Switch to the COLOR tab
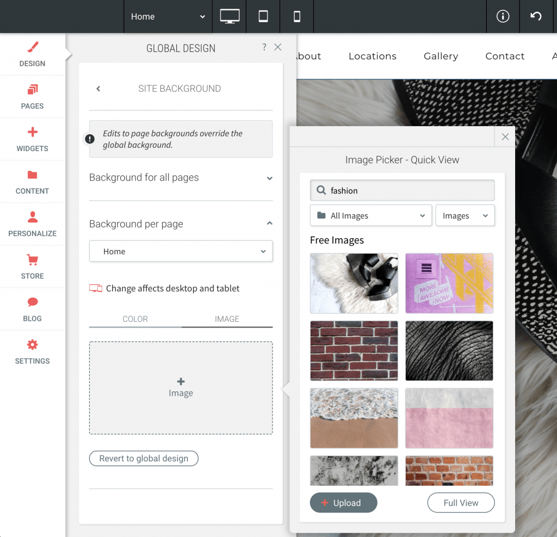This screenshot has width=557, height=537. [135, 319]
